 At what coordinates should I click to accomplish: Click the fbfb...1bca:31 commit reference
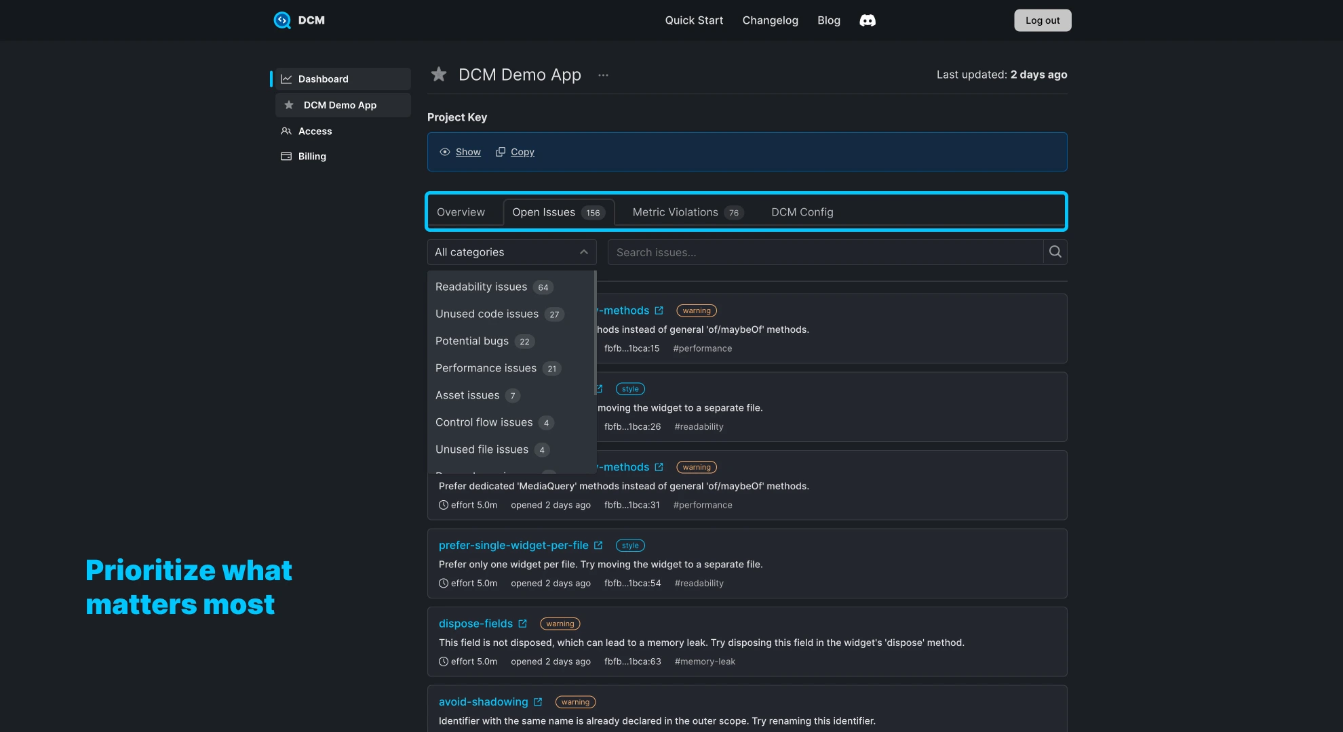[x=631, y=505]
